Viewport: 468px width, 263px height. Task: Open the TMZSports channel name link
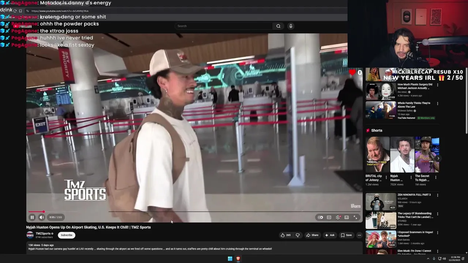[x=43, y=233]
